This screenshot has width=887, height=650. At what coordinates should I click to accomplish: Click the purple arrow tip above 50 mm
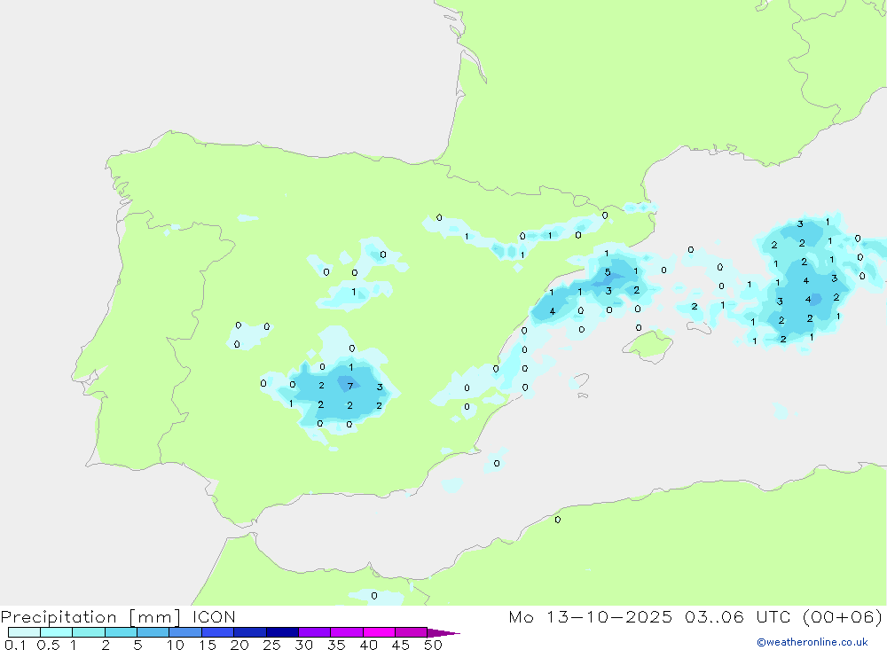[443, 632]
